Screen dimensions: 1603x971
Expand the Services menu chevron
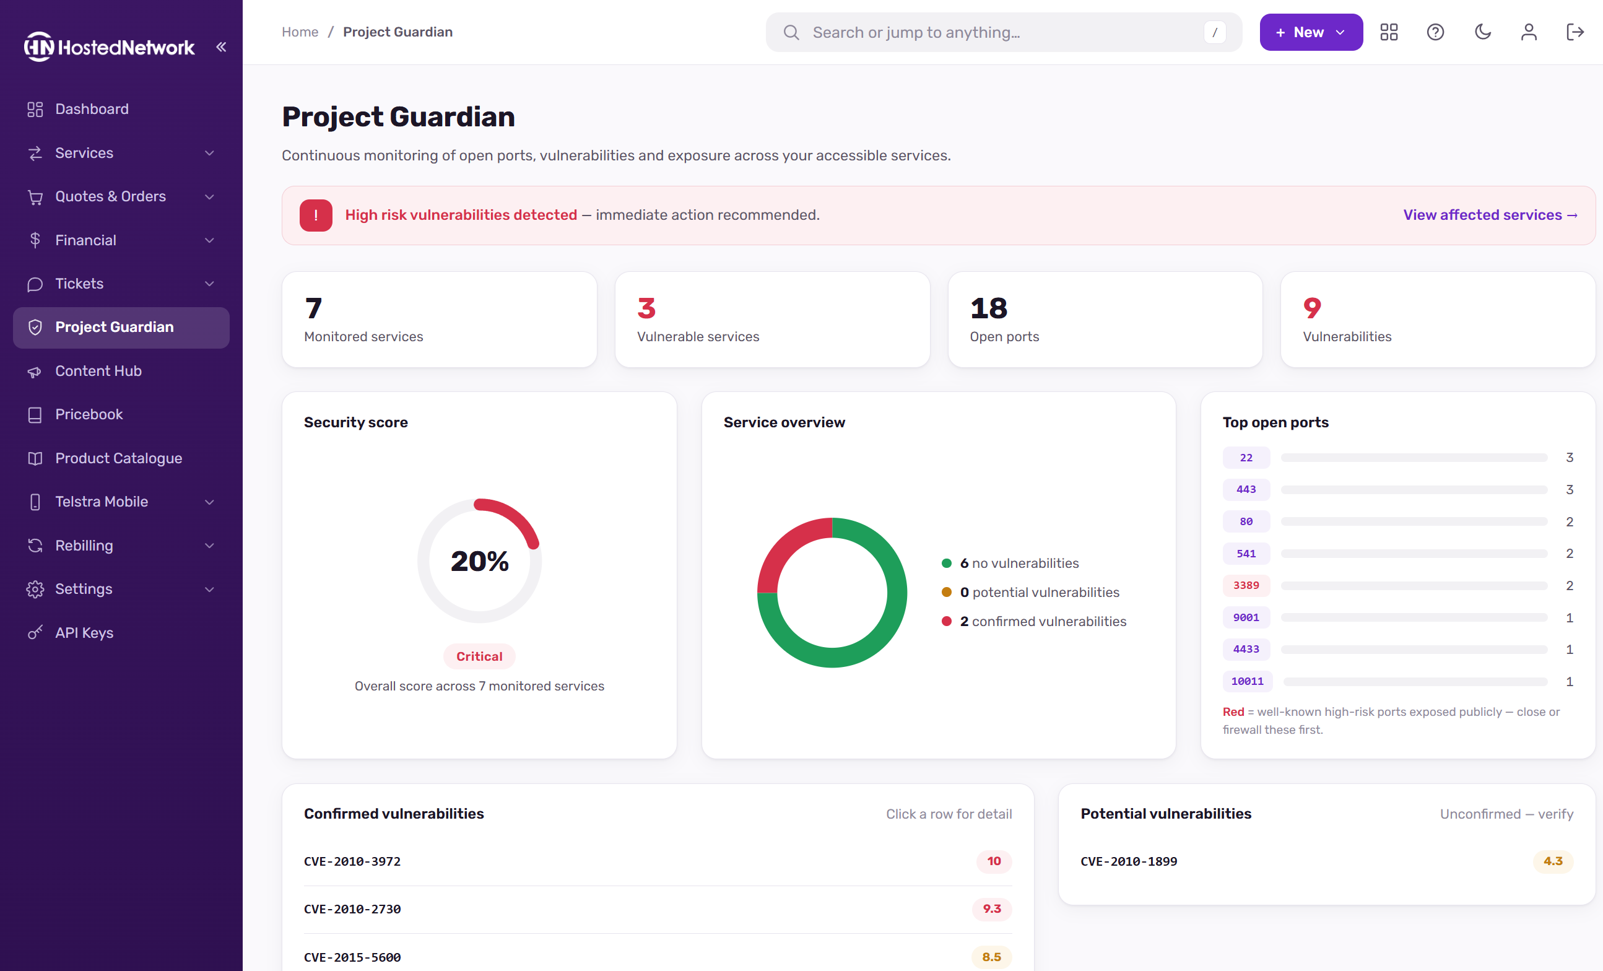[209, 153]
